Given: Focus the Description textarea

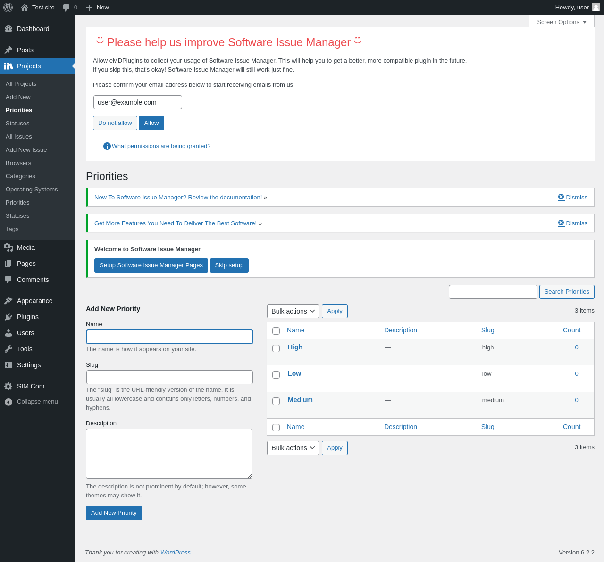Looking at the screenshot, I should 169,454.
